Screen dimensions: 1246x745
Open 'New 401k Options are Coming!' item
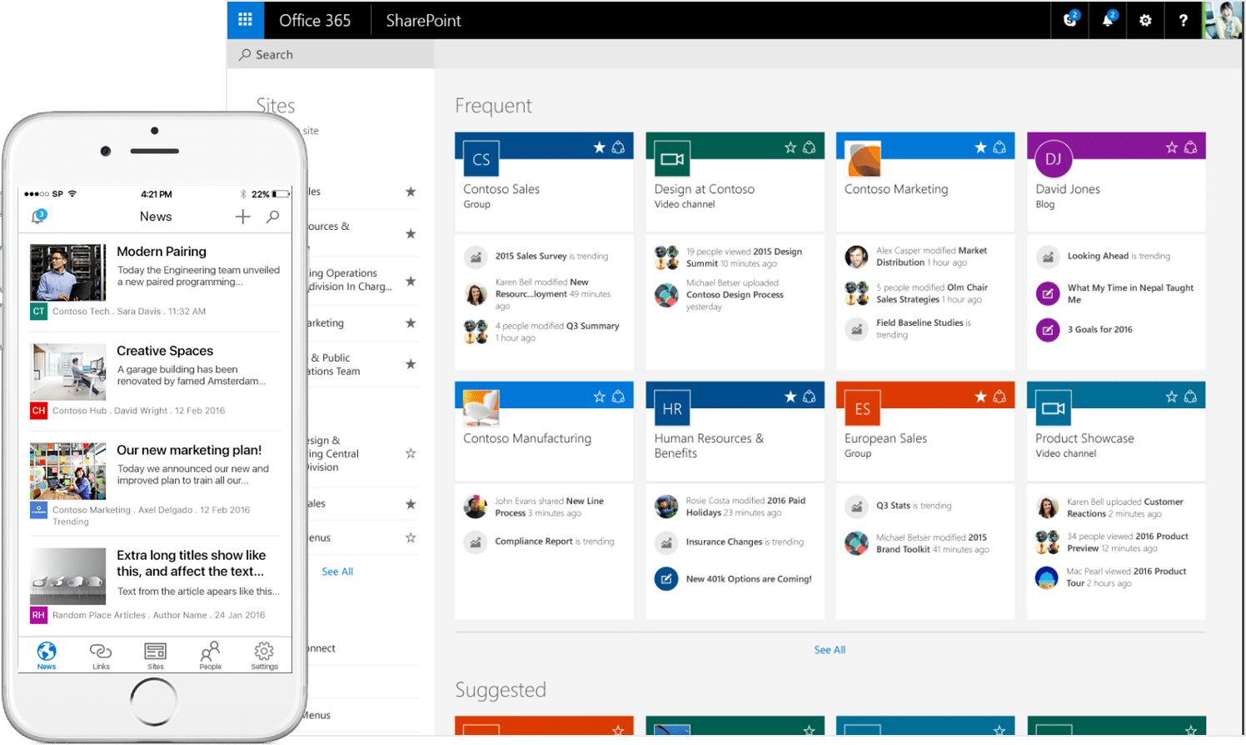[749, 579]
